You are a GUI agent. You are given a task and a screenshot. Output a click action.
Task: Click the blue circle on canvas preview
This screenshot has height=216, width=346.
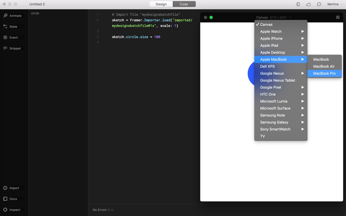pyautogui.click(x=251, y=74)
